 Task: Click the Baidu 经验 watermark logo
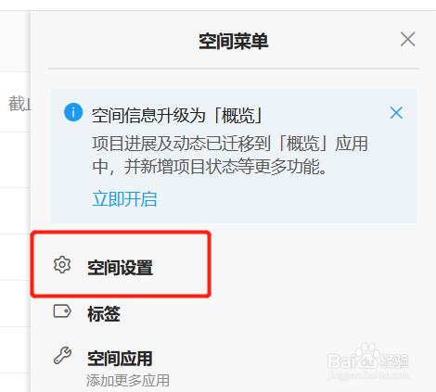click(x=368, y=360)
